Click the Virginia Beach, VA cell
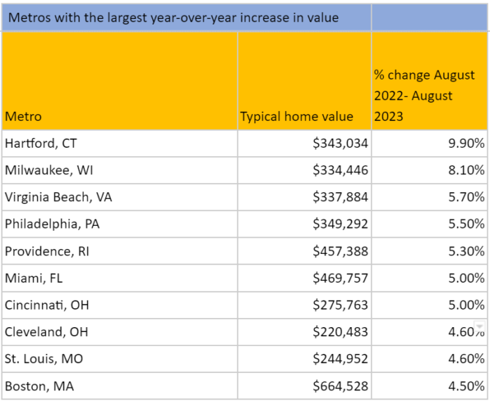490x401 pixels. 58,198
